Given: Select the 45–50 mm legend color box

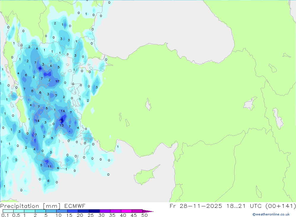Looking at the screenshot, I should coord(137,211).
